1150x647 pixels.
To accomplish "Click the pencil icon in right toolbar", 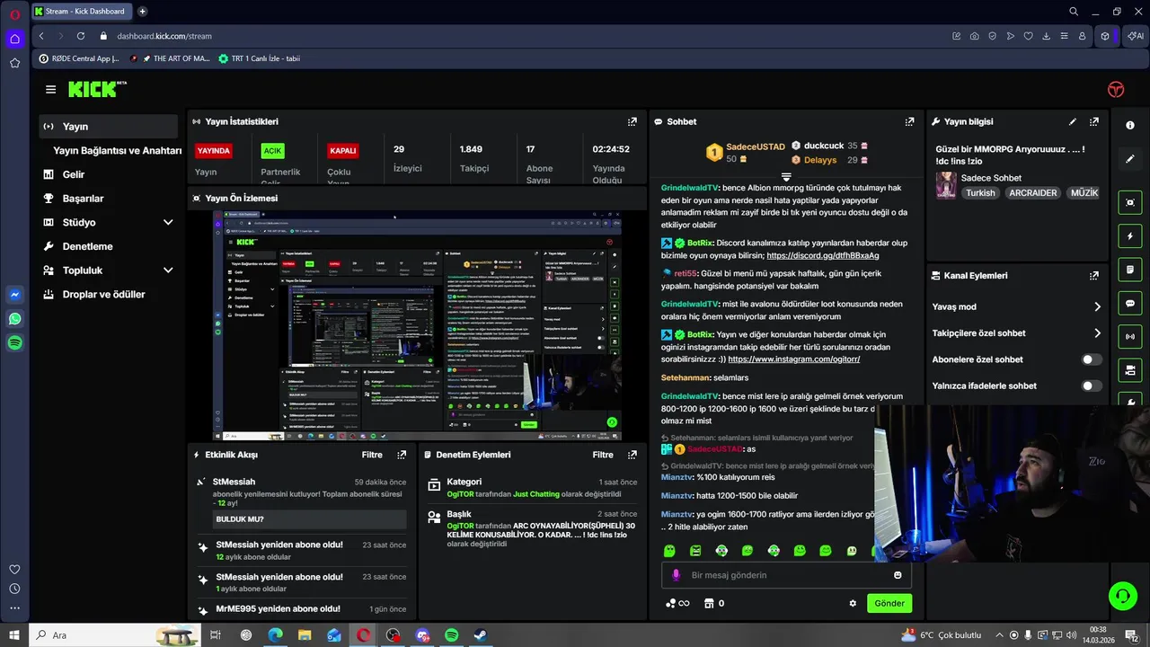I will pos(1130,159).
